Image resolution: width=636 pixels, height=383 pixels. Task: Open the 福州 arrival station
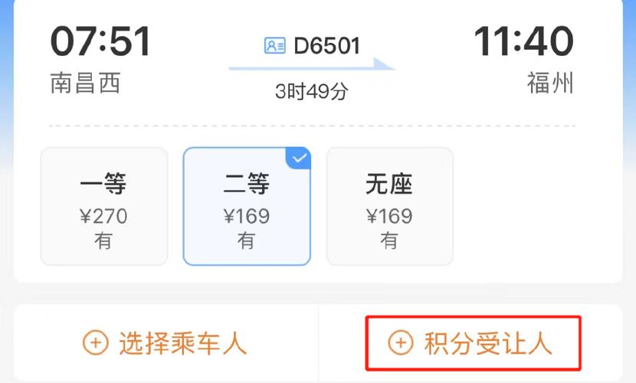point(550,83)
